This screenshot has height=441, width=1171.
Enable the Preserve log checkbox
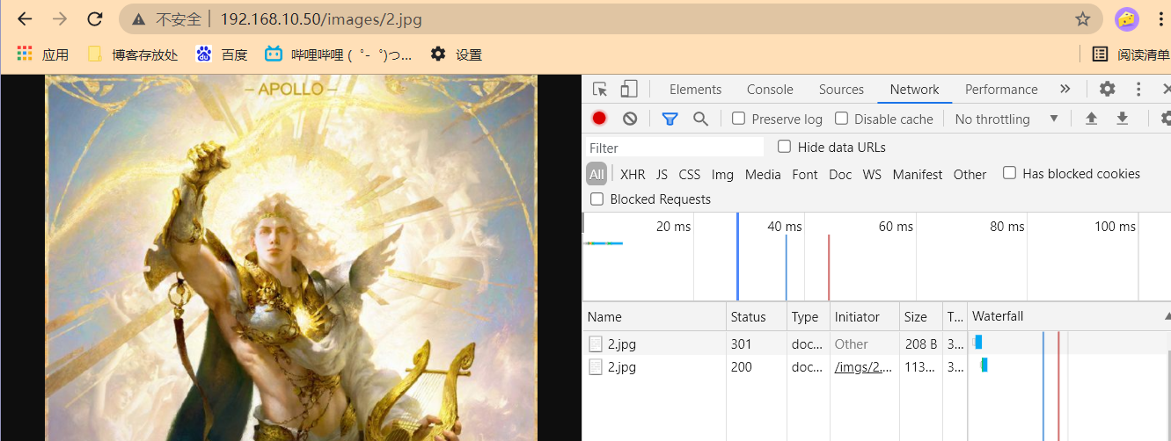click(x=739, y=119)
